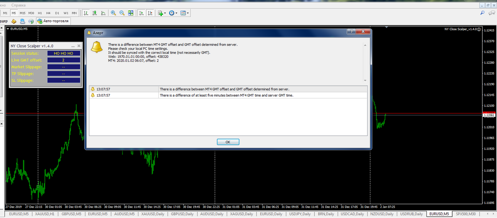Zoom out of the chart

(122, 13)
